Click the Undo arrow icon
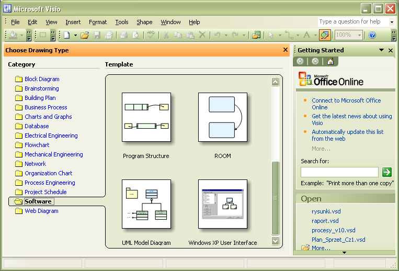399x271 pixels. 218,35
